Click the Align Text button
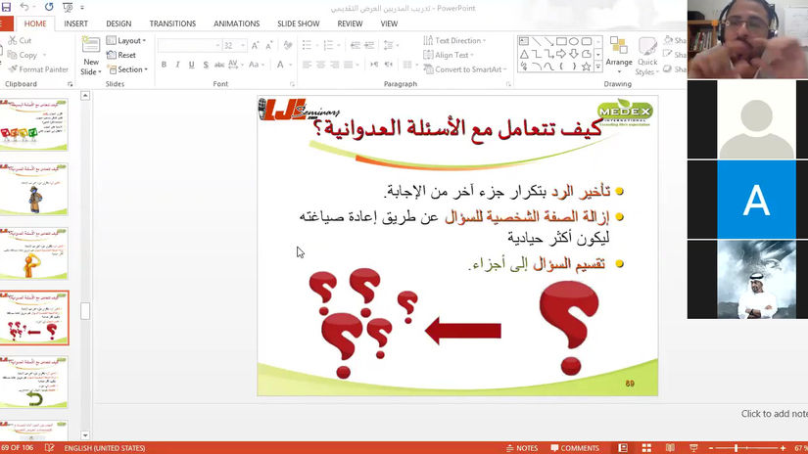The height and width of the screenshot is (454, 808). tap(449, 55)
